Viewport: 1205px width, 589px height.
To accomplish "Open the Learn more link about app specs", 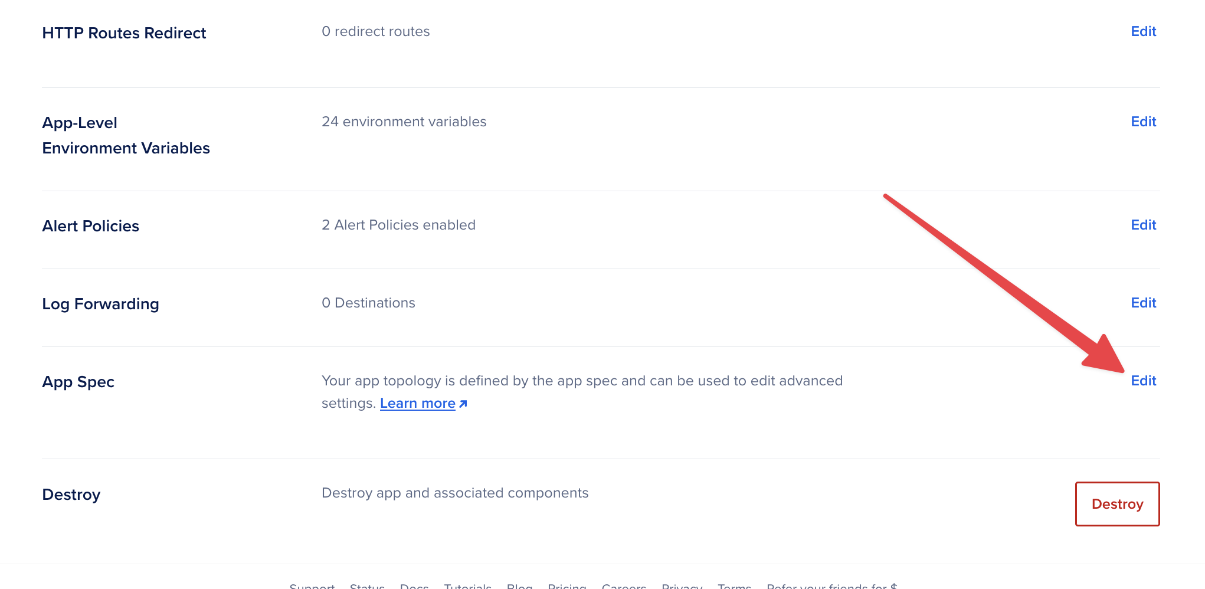I will pyautogui.click(x=417, y=403).
